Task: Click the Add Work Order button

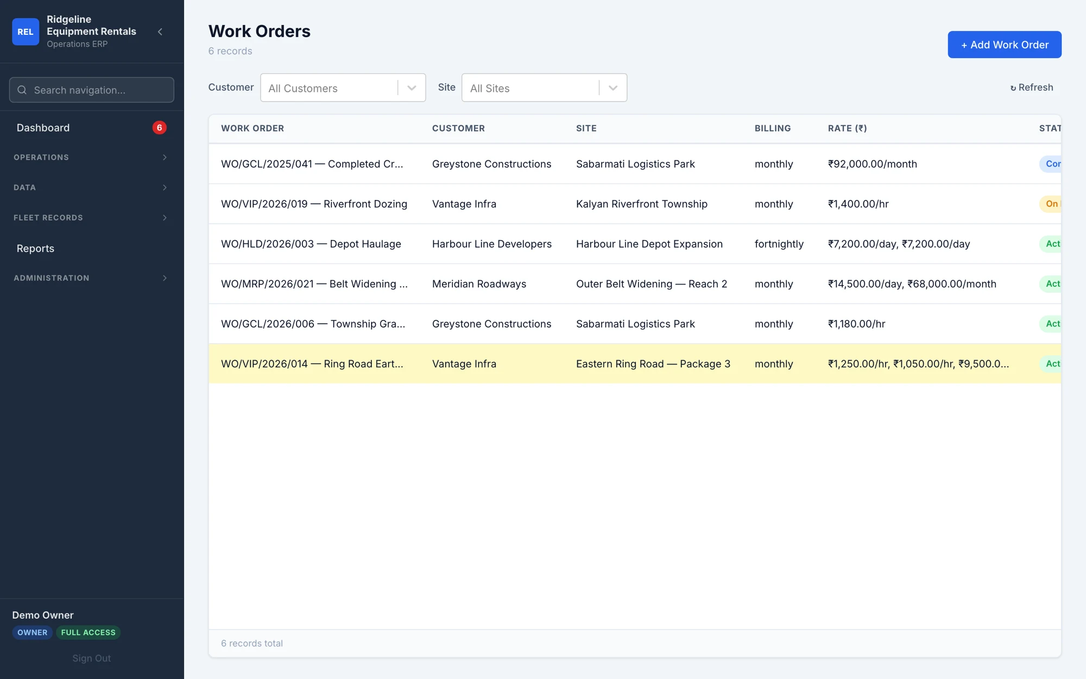Action: pos(1004,45)
